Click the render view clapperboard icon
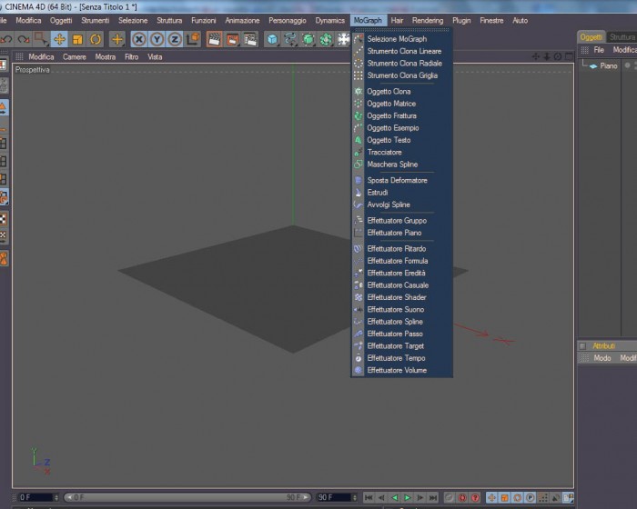The width and height of the screenshot is (637, 509). coord(214,39)
